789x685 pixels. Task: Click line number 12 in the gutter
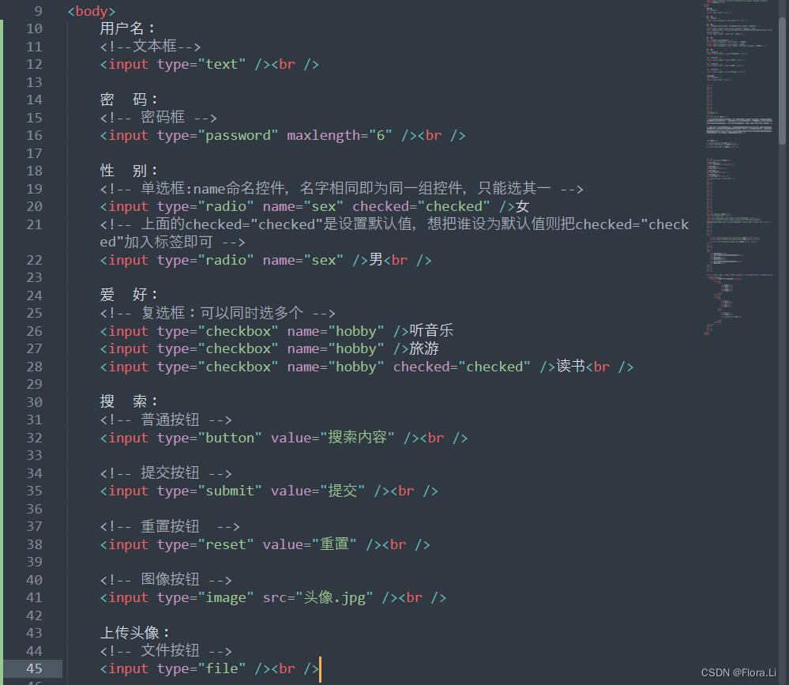click(x=34, y=64)
